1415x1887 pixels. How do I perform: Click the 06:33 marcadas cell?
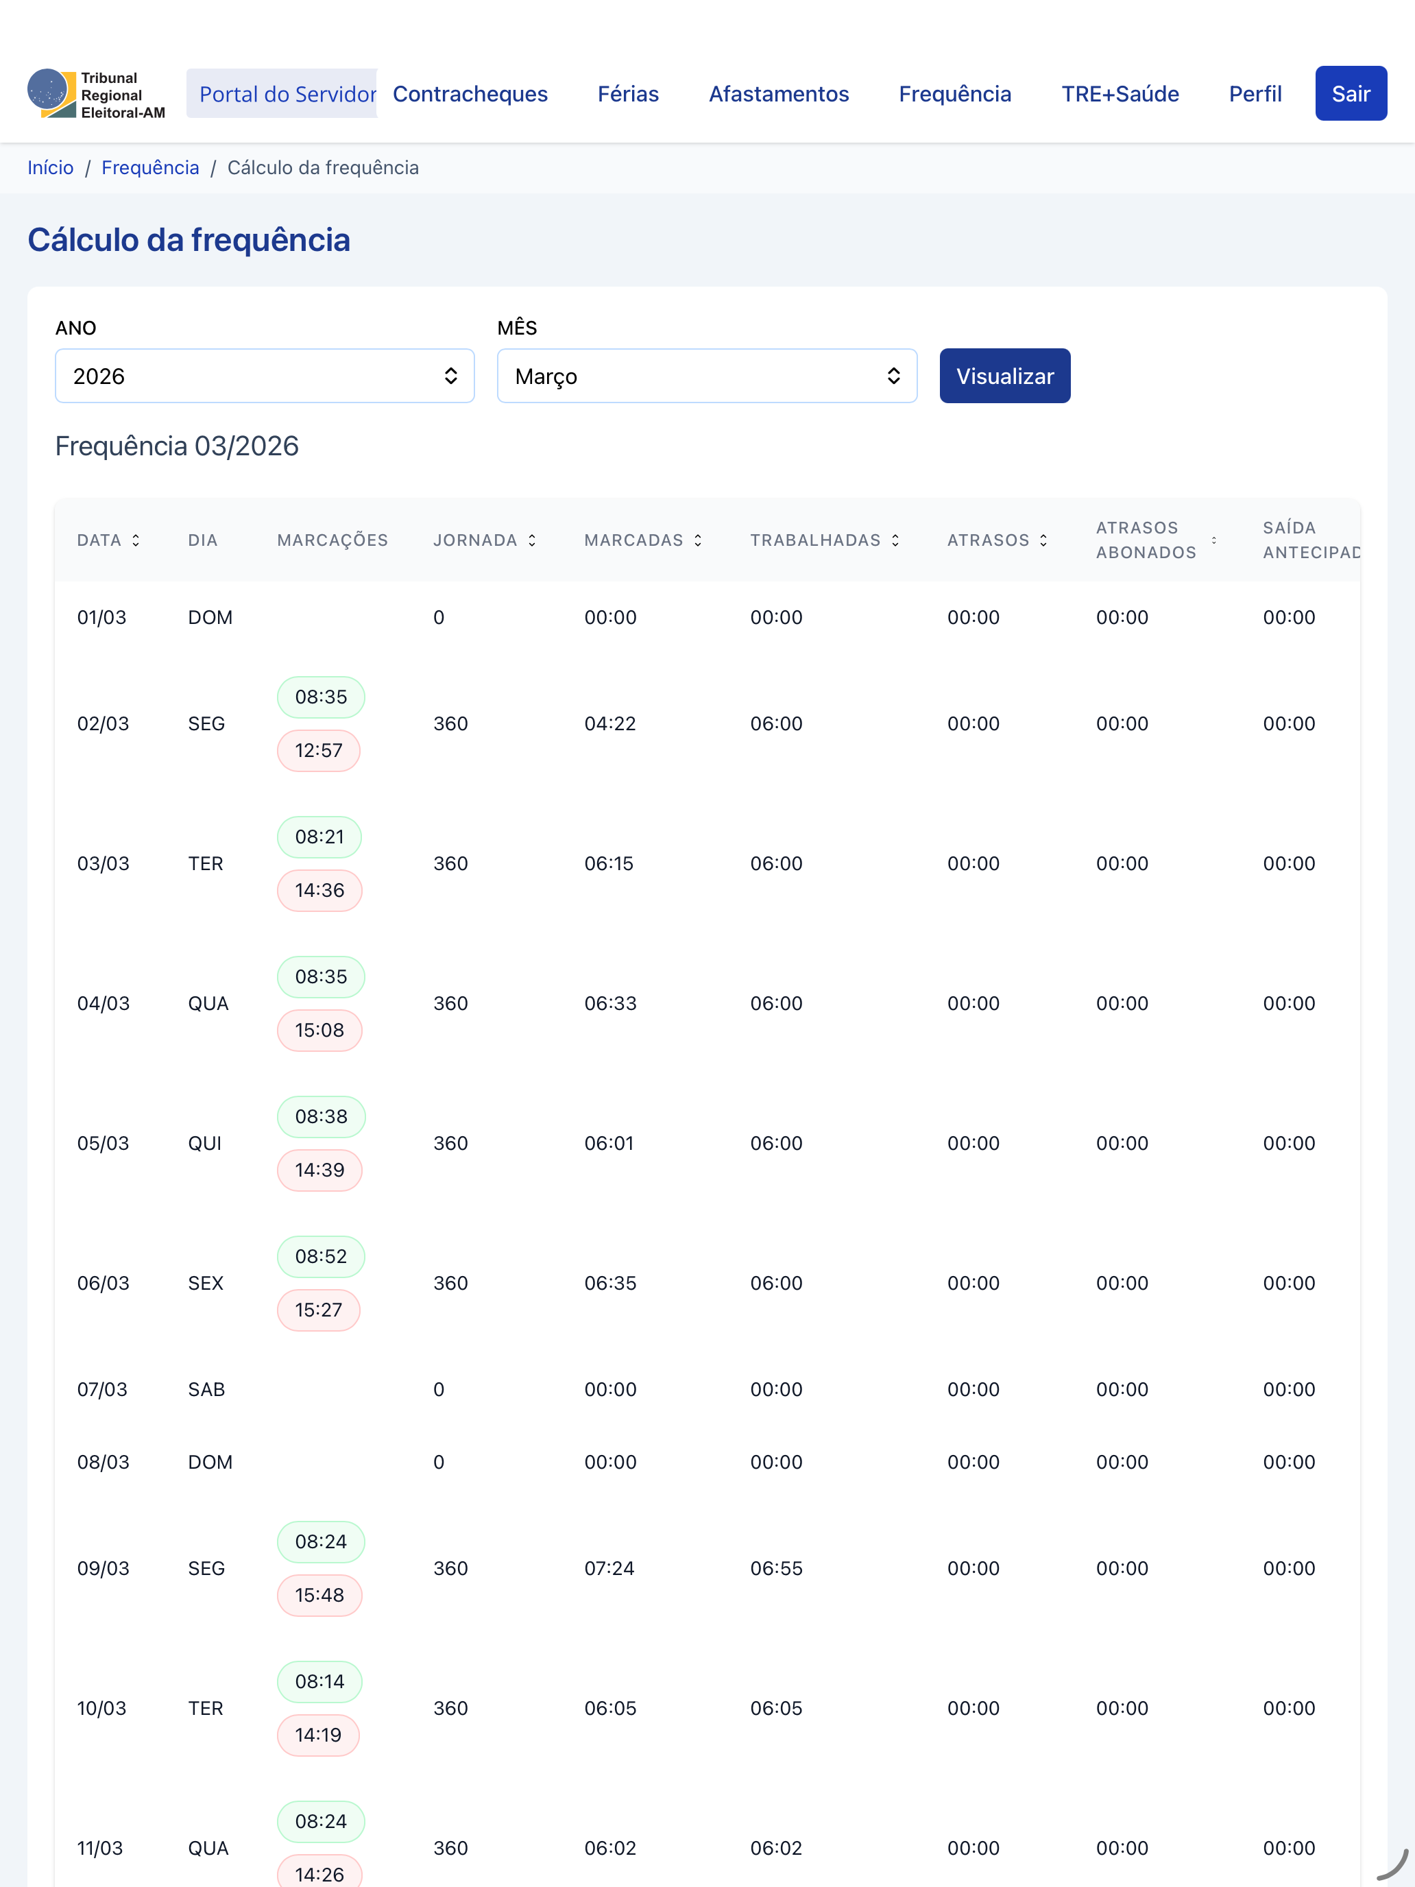click(x=610, y=1003)
